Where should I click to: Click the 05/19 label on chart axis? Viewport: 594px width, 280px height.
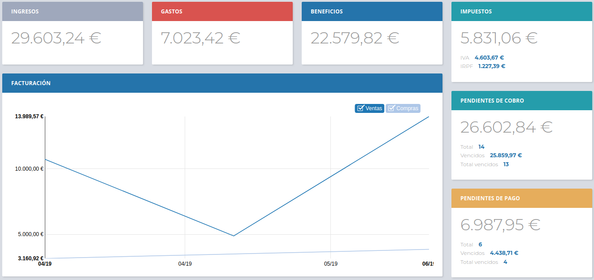(x=330, y=264)
